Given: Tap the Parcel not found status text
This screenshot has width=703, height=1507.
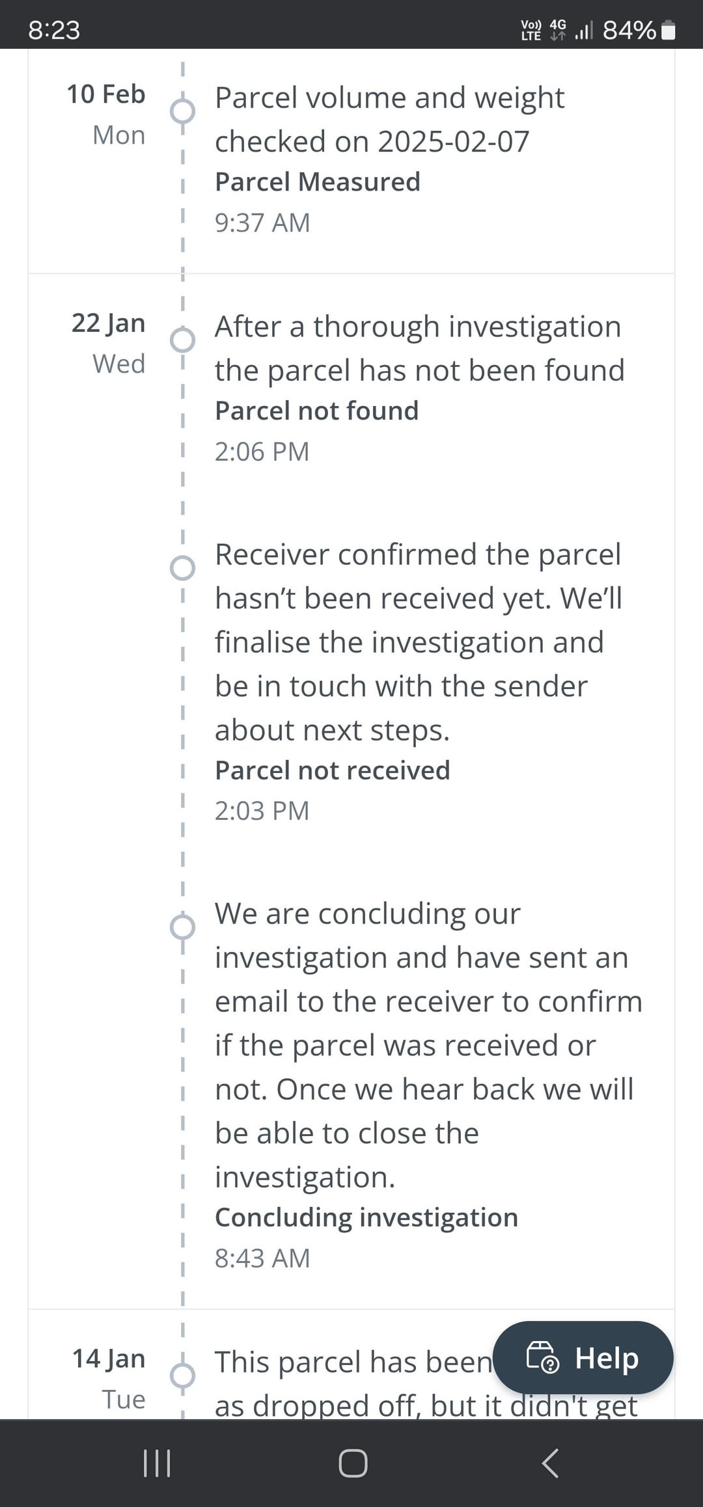Looking at the screenshot, I should [316, 411].
